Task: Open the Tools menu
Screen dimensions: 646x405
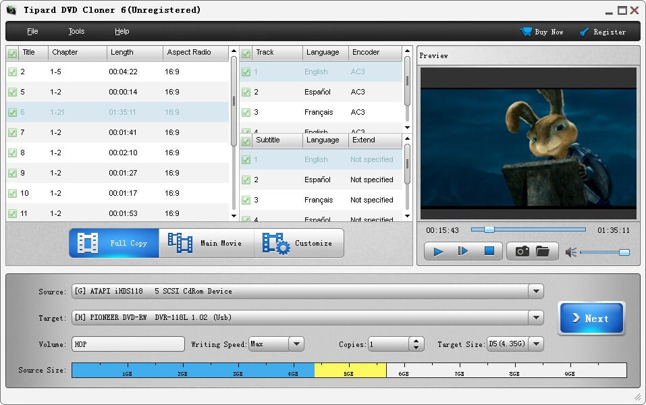Action: [76, 31]
